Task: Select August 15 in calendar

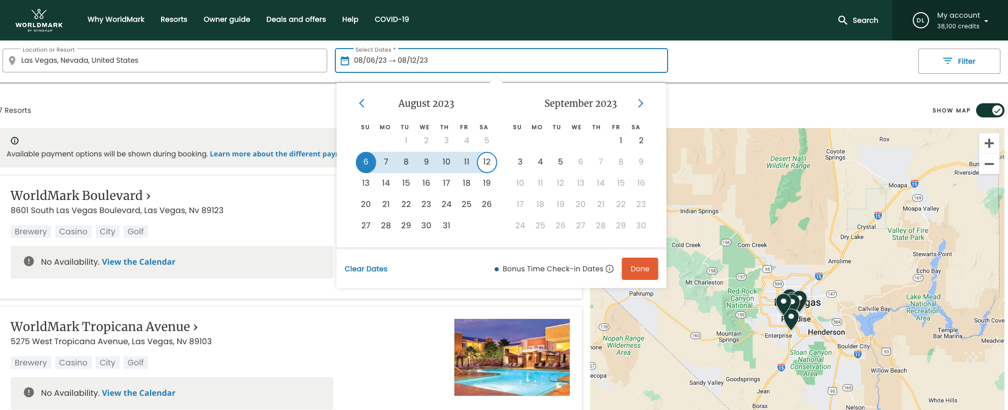Action: (406, 183)
